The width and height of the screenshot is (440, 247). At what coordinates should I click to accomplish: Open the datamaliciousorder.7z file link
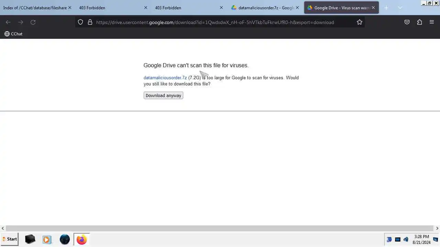(x=165, y=78)
